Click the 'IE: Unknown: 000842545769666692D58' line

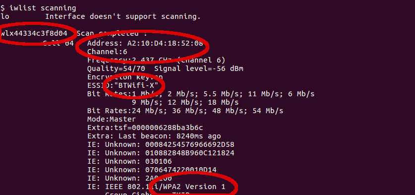point(161,145)
